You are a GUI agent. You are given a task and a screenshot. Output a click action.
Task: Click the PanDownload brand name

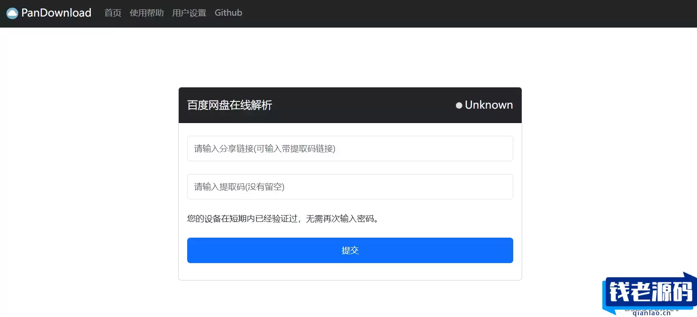[56, 13]
